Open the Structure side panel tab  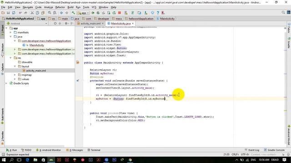(2, 50)
